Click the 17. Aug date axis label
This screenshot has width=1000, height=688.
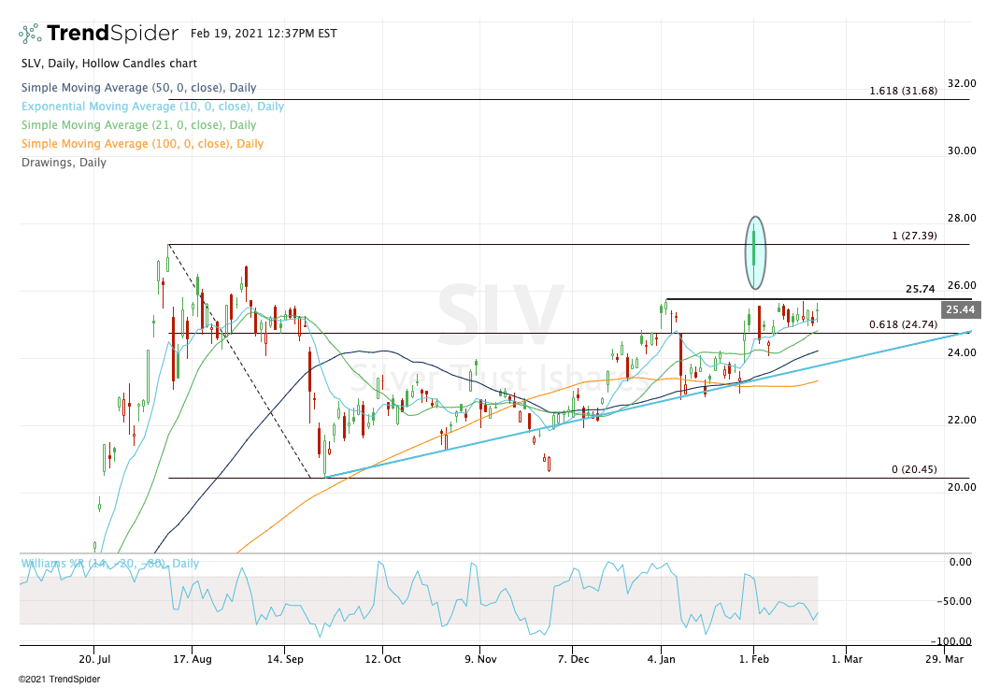click(191, 658)
